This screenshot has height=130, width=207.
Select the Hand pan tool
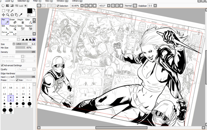coord(16,15)
